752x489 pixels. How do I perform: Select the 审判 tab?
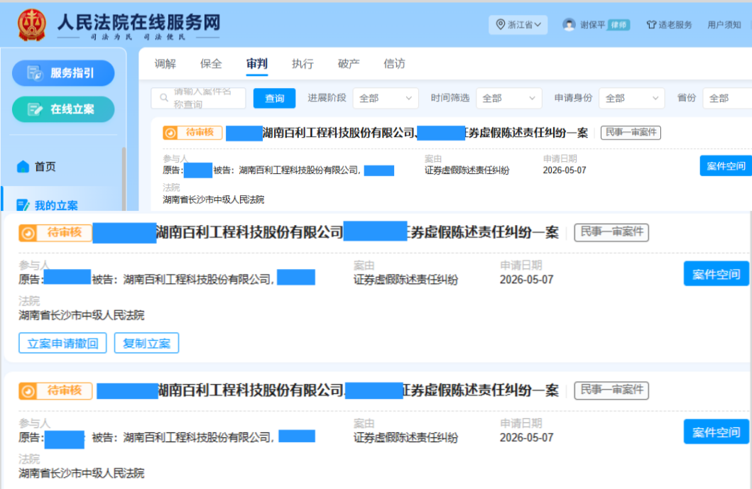coord(256,64)
